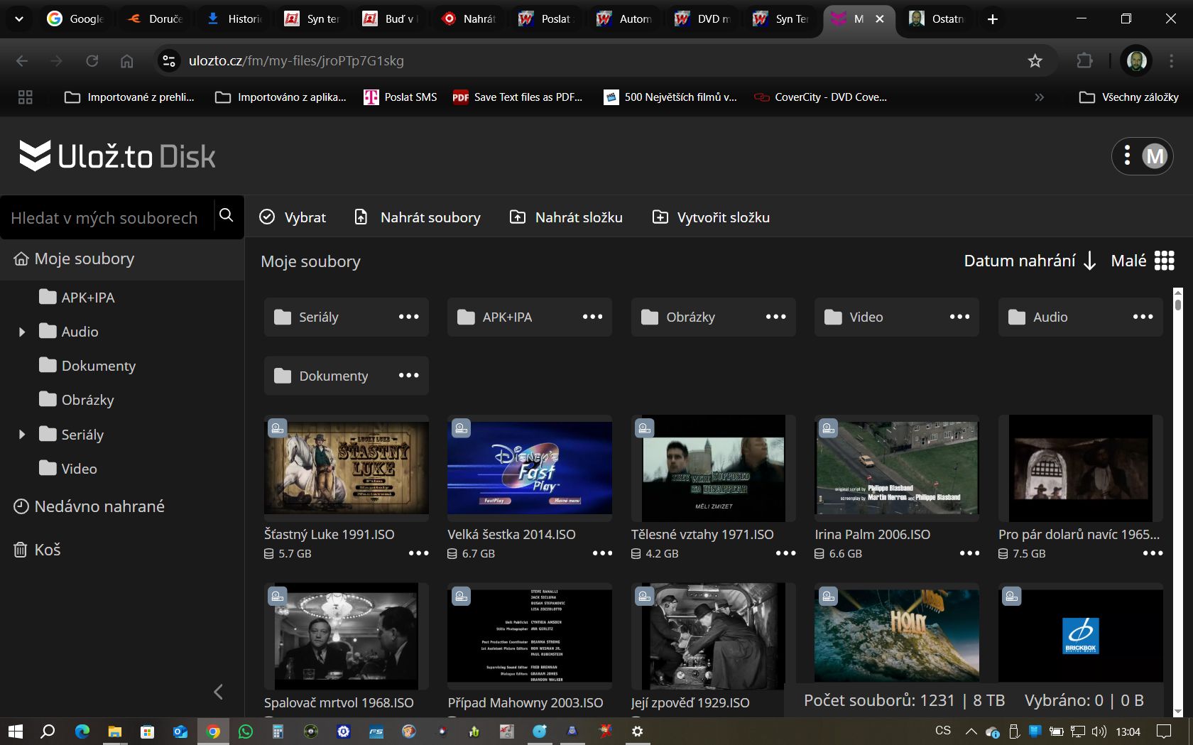The height and width of the screenshot is (745, 1193).
Task: Click Nahrát složku button
Action: [567, 217]
